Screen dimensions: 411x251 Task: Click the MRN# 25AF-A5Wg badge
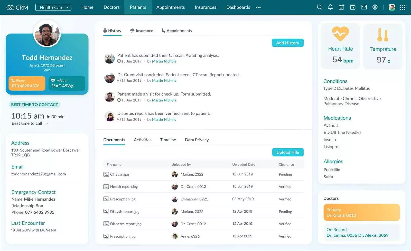[67, 83]
